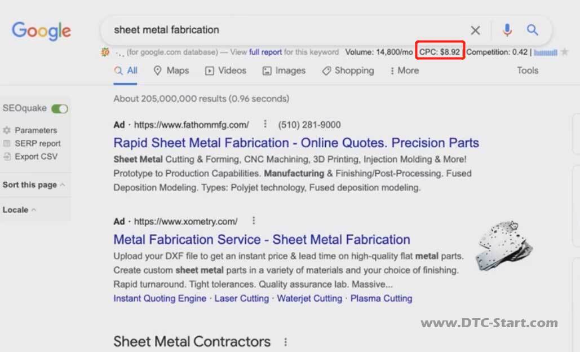The width and height of the screenshot is (580, 352).
Task: Open the options dots beside Sheet Metal Contractors
Action: 286,342
